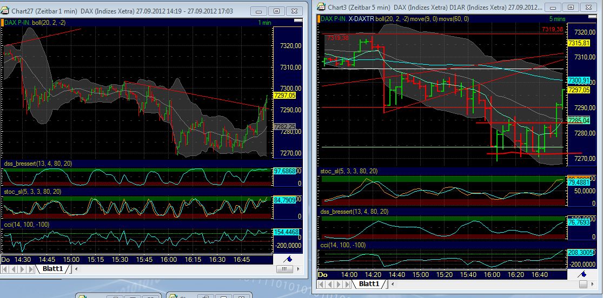Click the 76,7693 dss_bressert value in Chart3
This screenshot has width=603, height=298.
coord(579,221)
